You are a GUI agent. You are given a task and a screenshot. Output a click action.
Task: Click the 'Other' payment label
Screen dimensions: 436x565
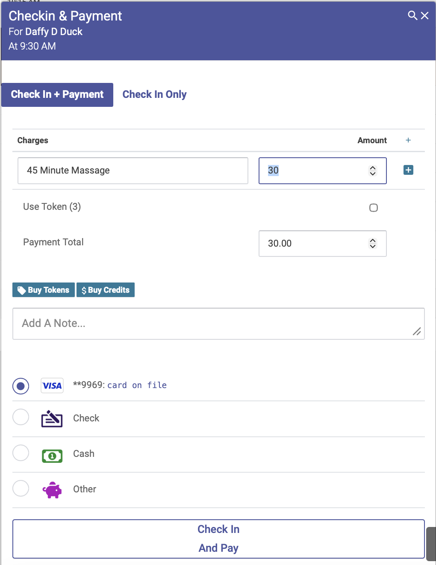[85, 489]
